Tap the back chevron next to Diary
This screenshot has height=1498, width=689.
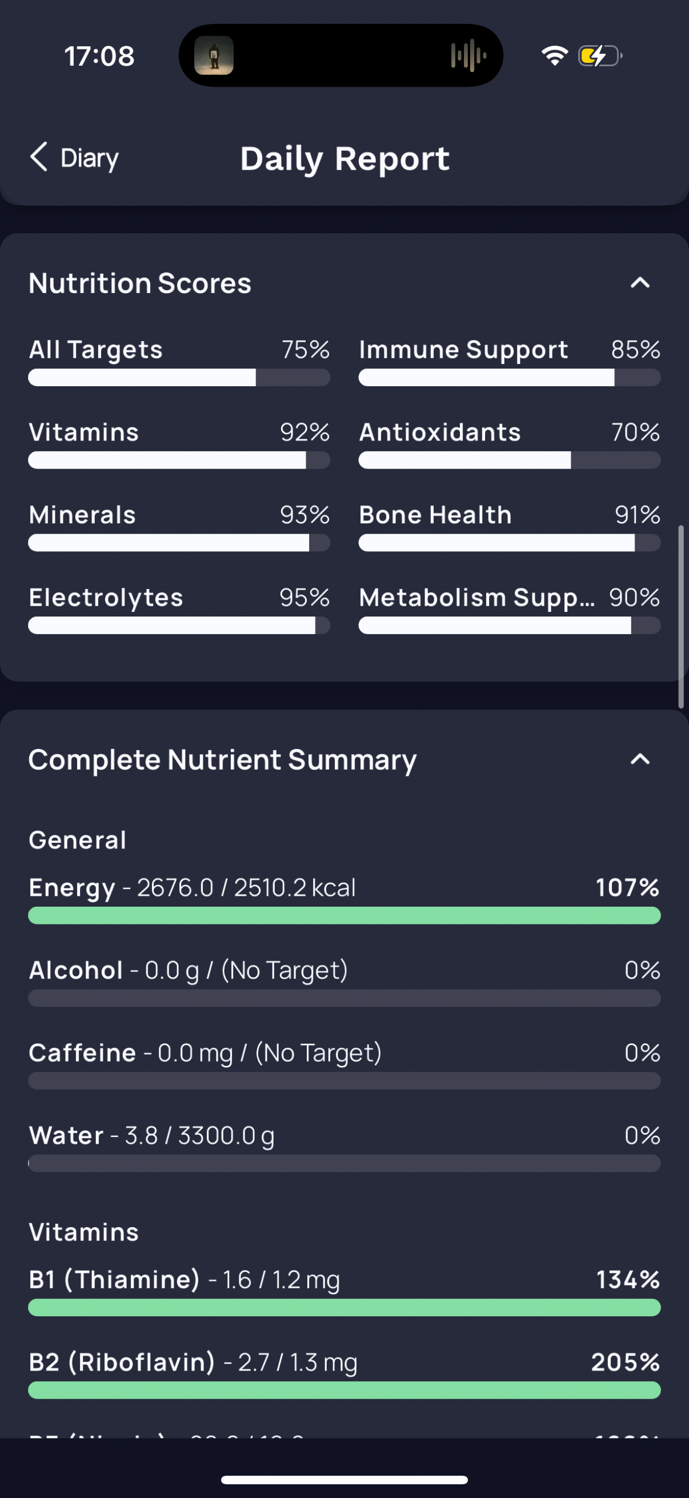tap(39, 158)
